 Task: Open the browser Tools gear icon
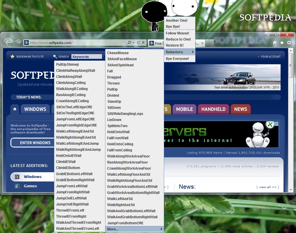click(x=289, y=43)
